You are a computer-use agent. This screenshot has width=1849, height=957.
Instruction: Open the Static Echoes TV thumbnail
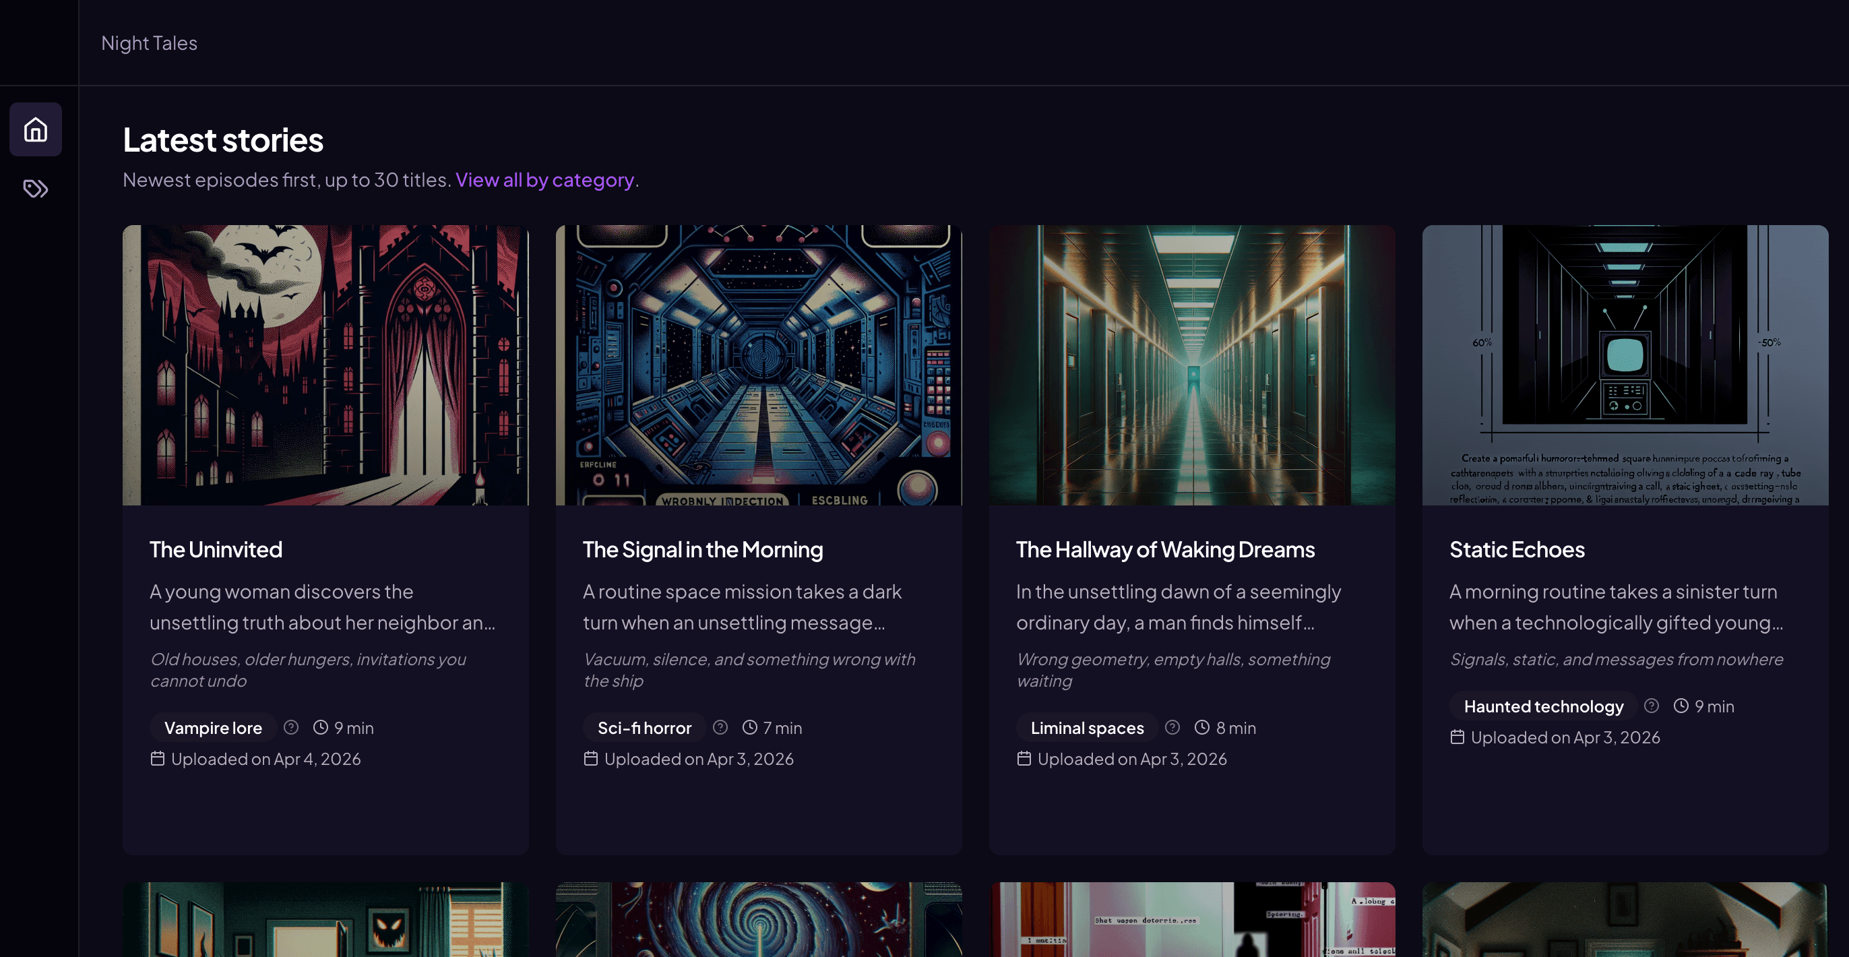[x=1625, y=365]
